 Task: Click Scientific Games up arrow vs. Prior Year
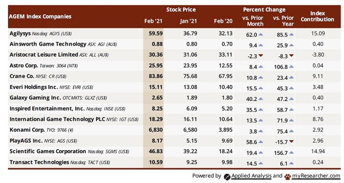pos(291,152)
